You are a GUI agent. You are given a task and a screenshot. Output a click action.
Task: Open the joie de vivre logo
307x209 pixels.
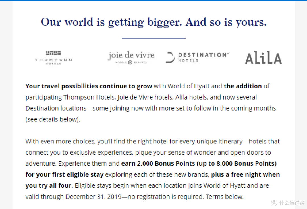click(x=131, y=57)
